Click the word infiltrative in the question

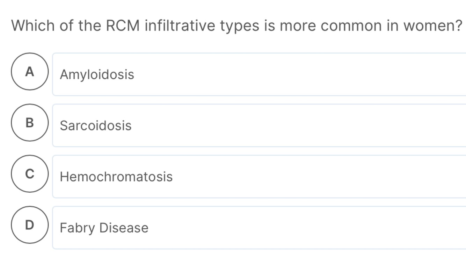click(x=180, y=26)
